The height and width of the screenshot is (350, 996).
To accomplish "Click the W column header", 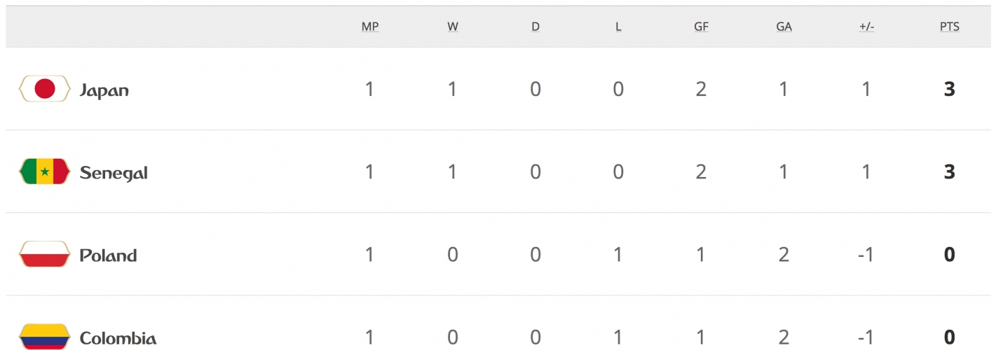I will (453, 27).
